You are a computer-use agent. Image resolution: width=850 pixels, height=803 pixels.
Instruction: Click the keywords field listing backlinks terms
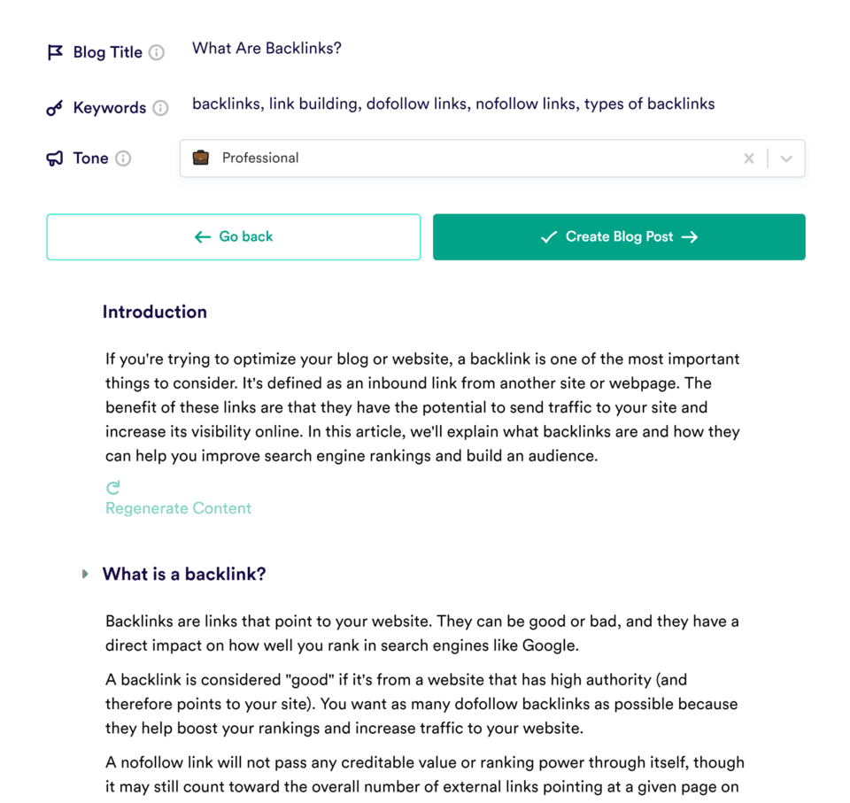453,104
